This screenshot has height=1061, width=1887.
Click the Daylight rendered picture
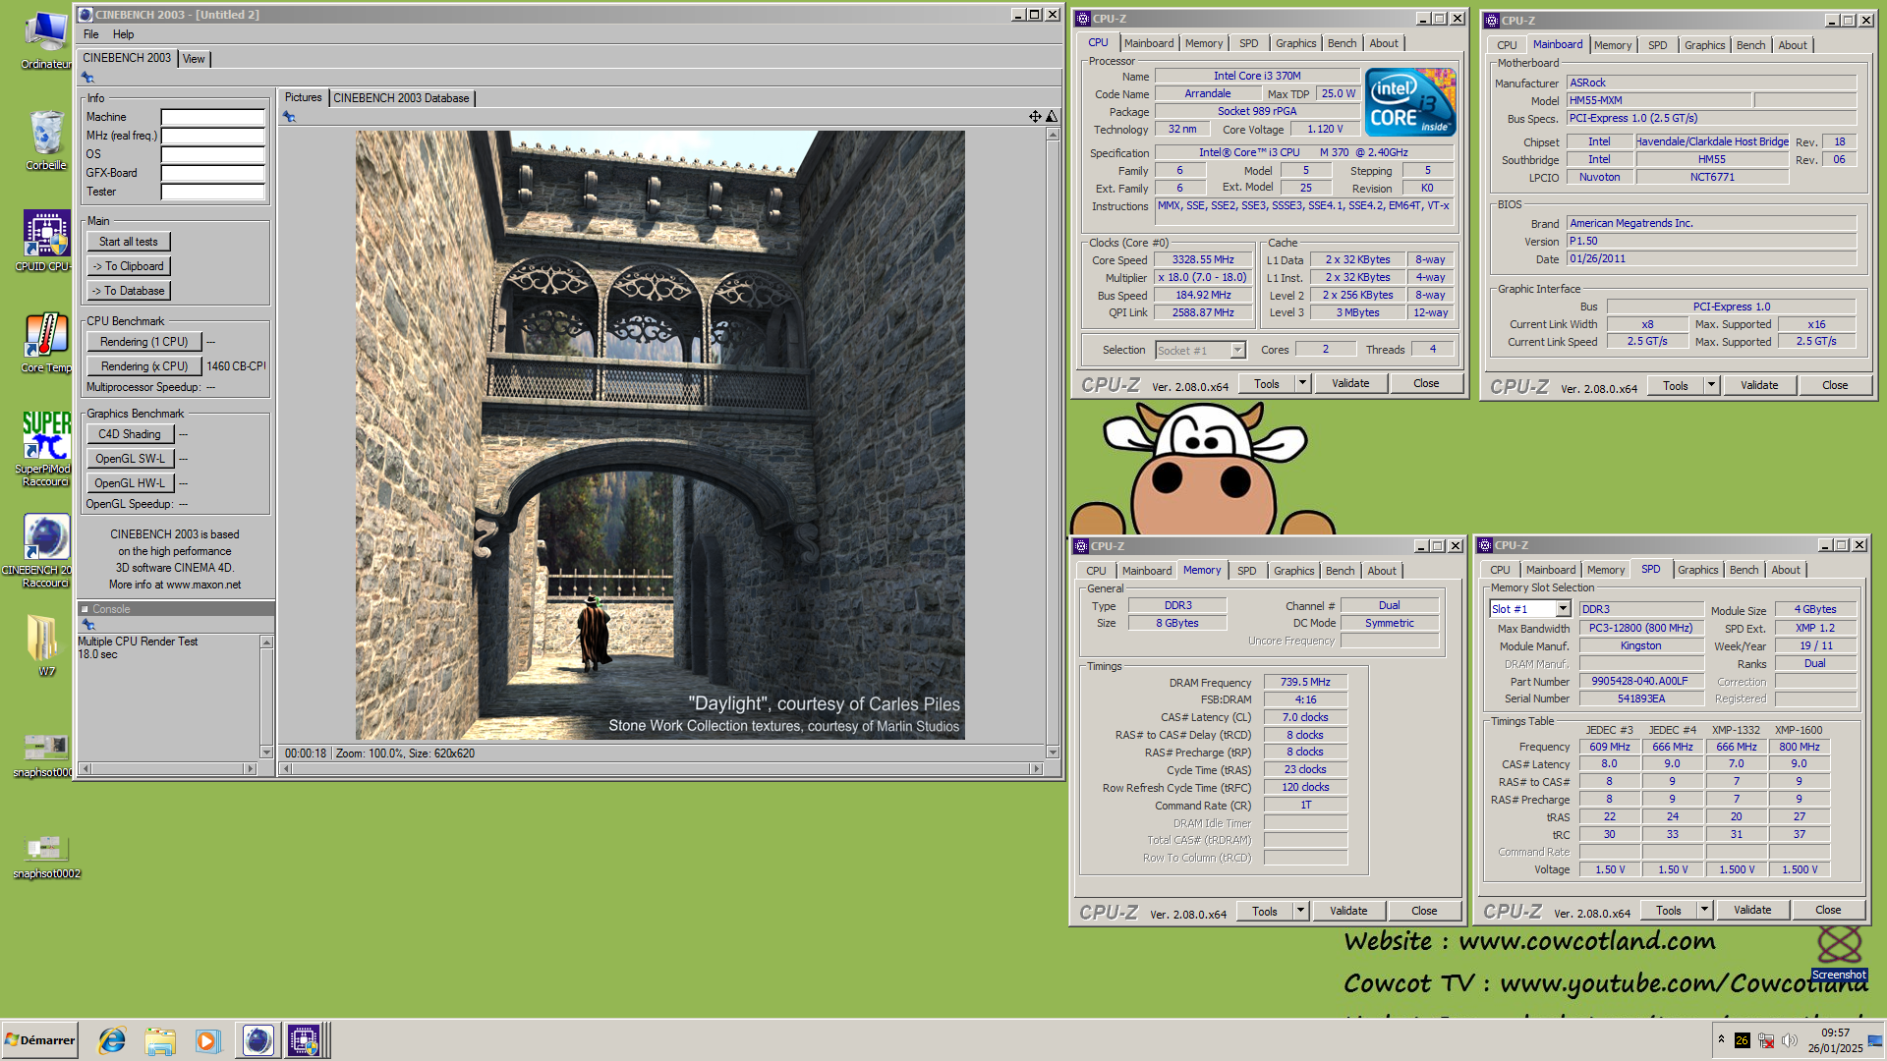(x=659, y=435)
